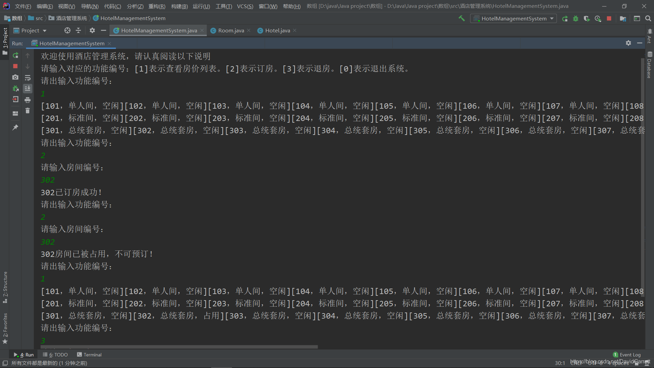Dump threads with the camera icon
654x368 pixels.
15,77
